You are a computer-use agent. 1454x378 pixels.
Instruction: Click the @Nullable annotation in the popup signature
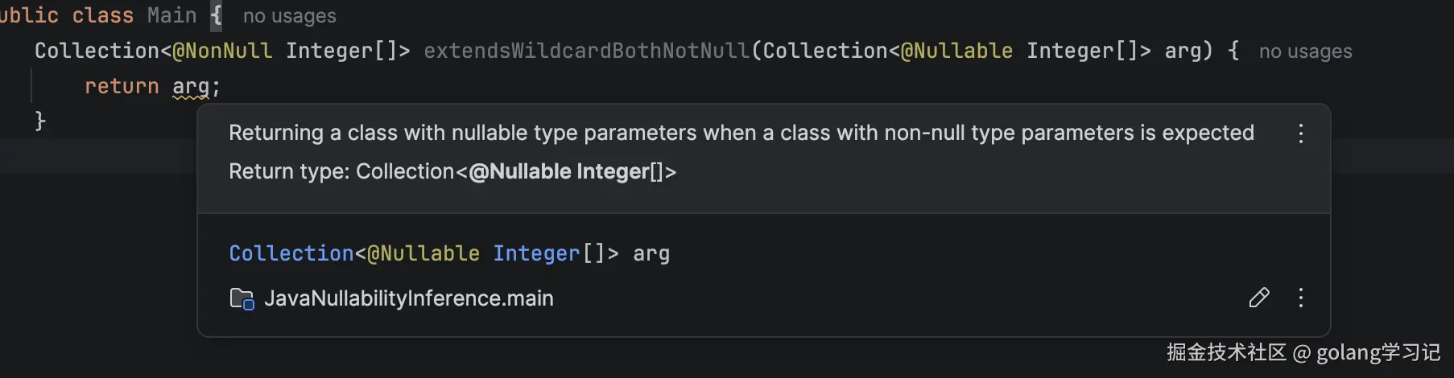[423, 253]
